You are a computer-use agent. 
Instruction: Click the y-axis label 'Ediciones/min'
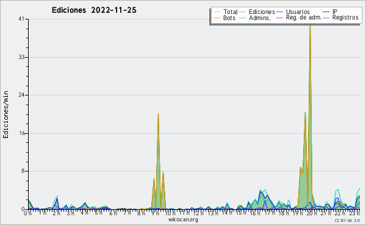(5, 114)
